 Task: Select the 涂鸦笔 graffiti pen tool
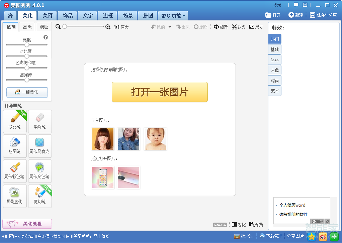pos(15,121)
